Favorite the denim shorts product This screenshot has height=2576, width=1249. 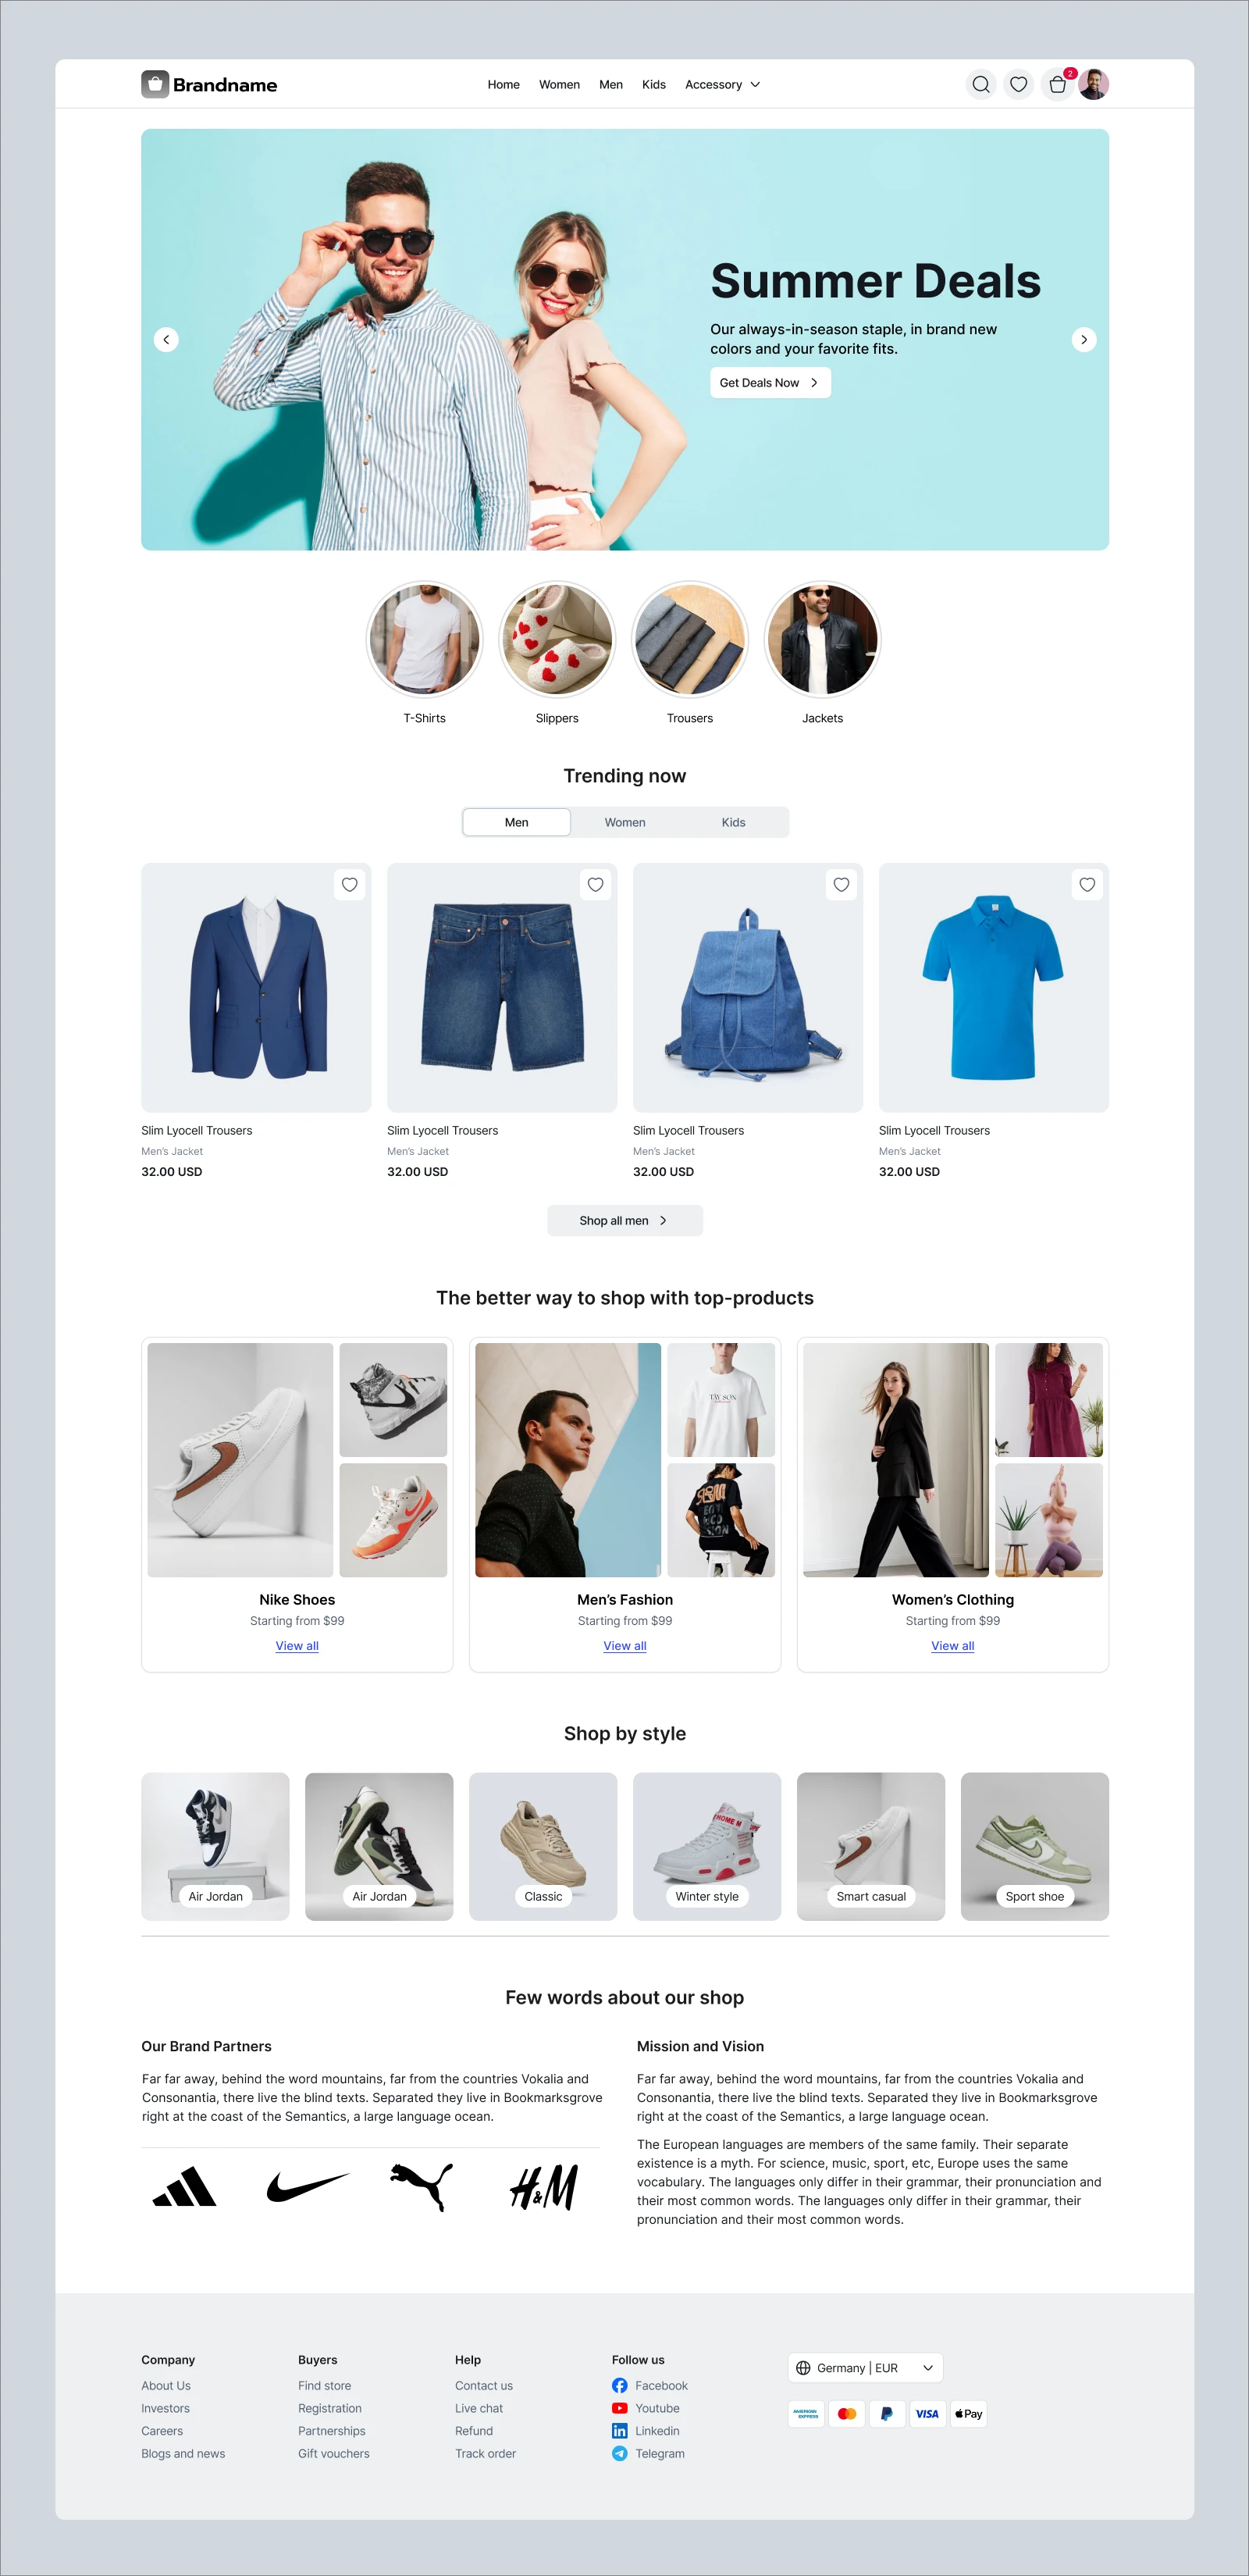click(596, 885)
